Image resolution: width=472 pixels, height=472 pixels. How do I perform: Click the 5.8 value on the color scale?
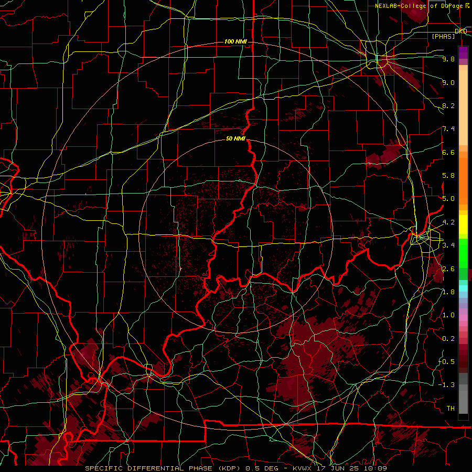pos(448,176)
